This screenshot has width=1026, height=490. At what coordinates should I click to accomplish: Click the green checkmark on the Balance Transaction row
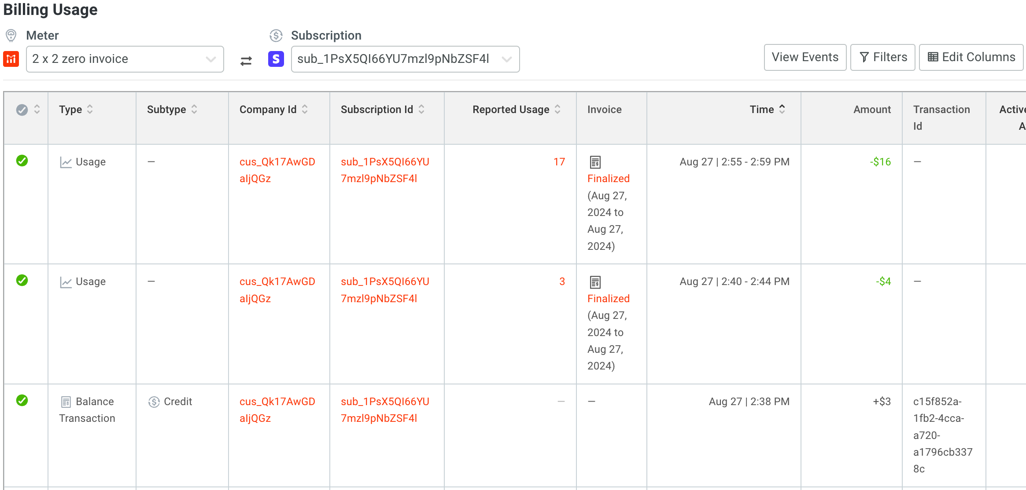(x=22, y=401)
